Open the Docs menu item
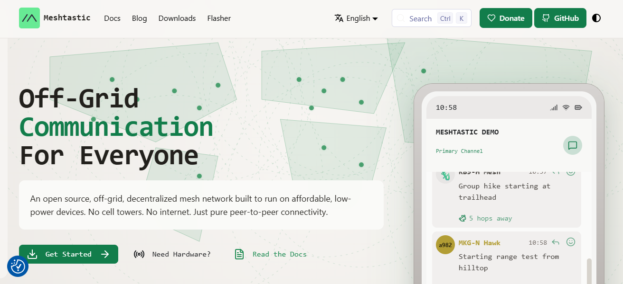 (112, 18)
